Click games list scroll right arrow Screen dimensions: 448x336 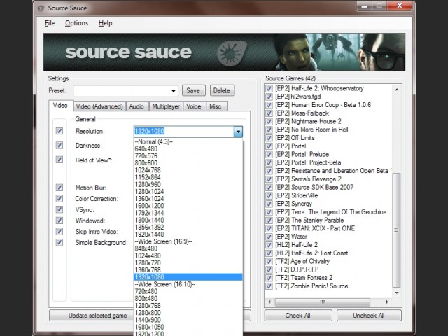[x=387, y=302]
